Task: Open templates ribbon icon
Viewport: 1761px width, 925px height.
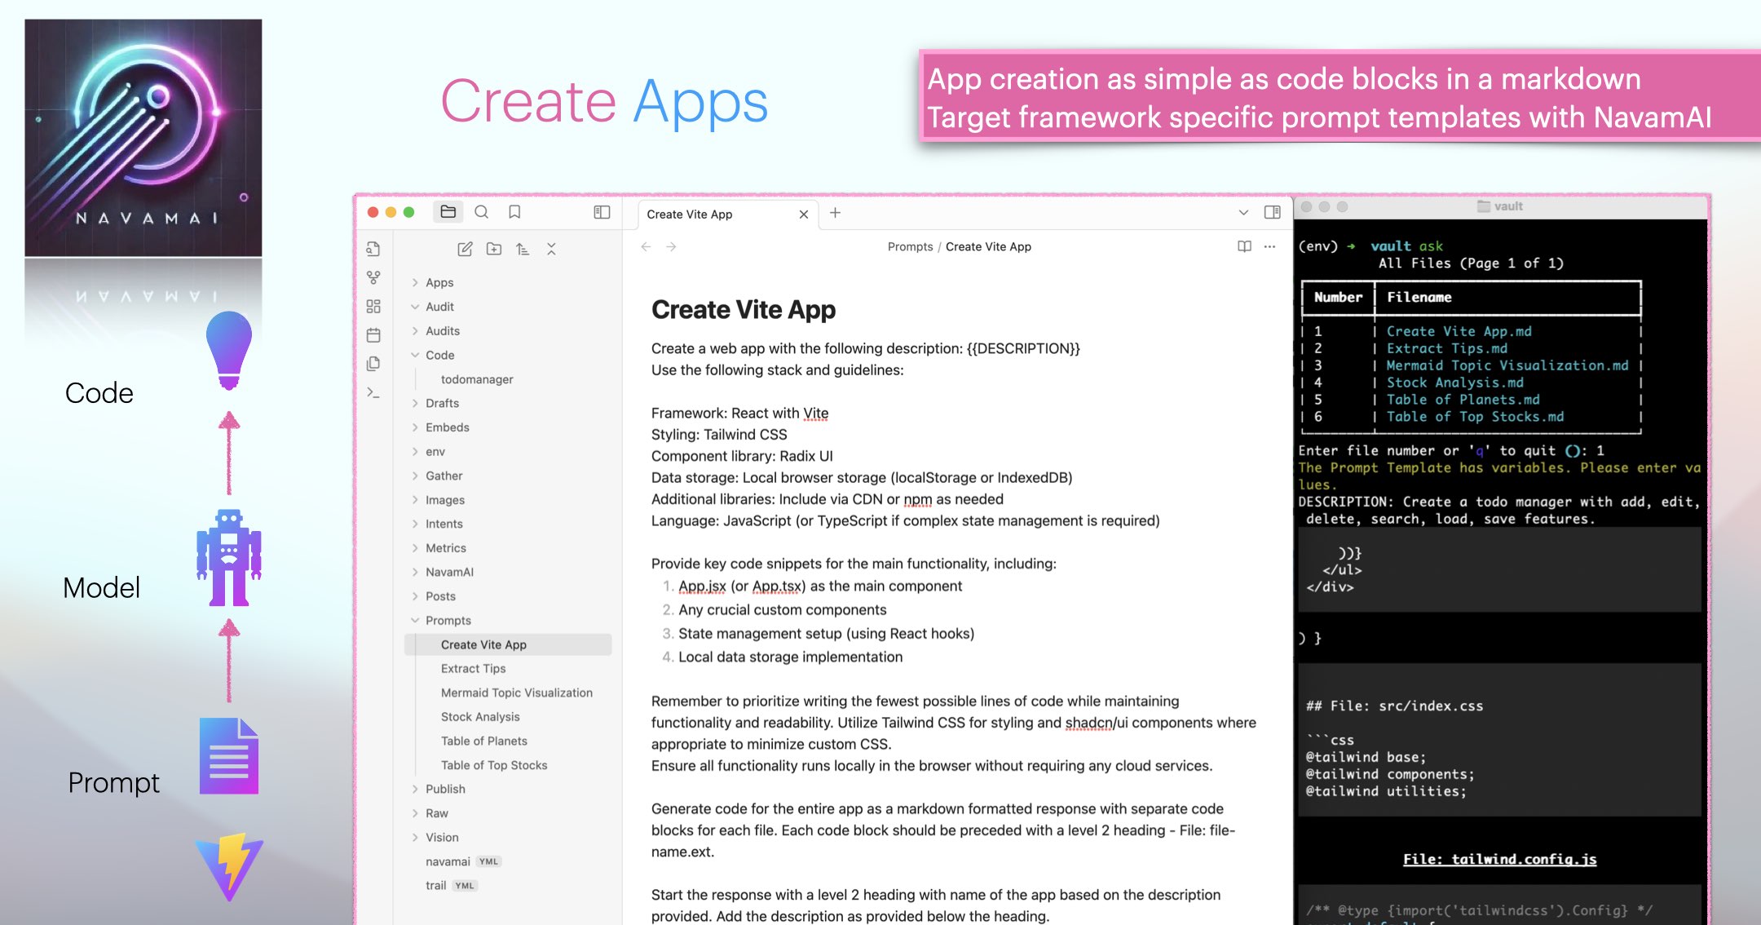Action: pyautogui.click(x=373, y=363)
